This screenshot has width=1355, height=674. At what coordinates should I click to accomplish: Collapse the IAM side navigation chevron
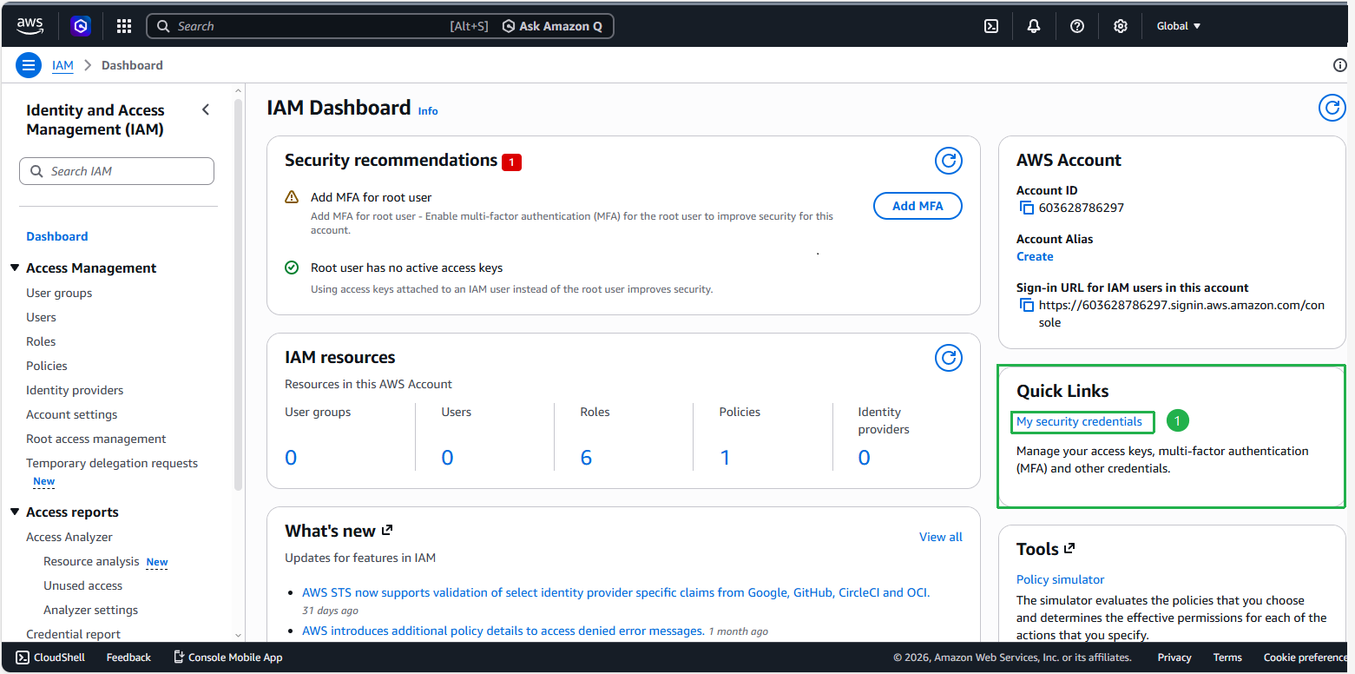(x=206, y=109)
